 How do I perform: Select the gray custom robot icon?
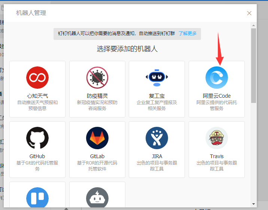[97, 197]
